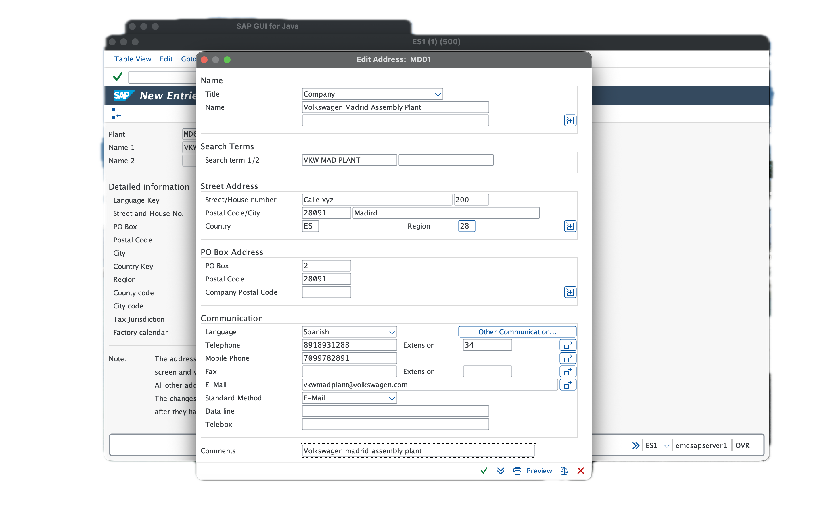Click the balance-scale icon in dialog footer

(564, 471)
